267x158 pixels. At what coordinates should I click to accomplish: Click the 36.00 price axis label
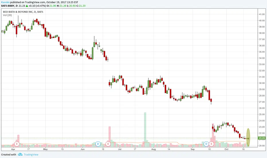coord(262,46)
